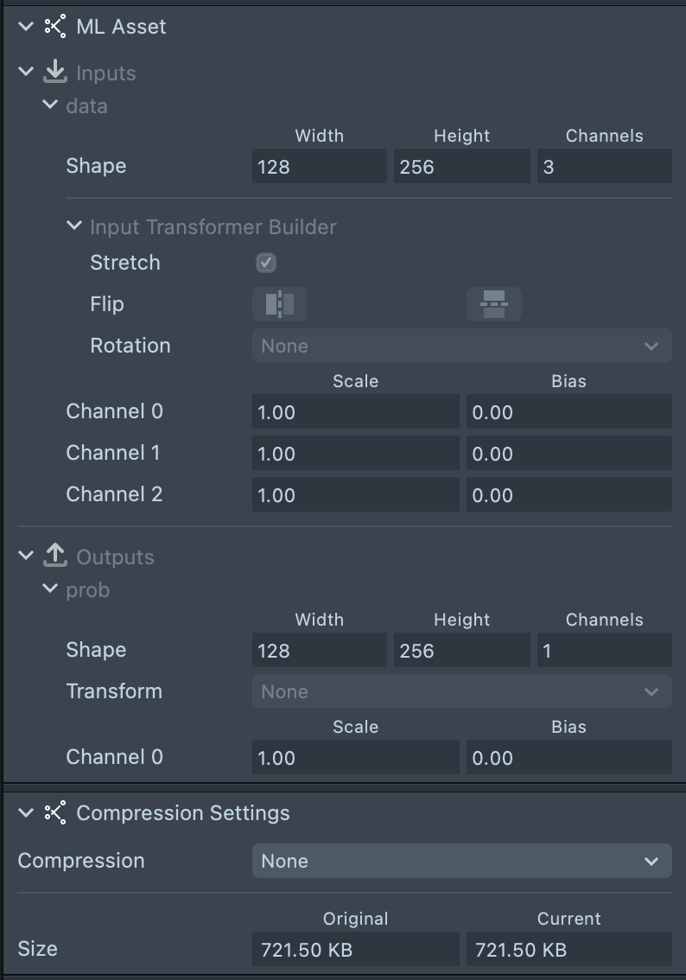Collapse the ML Asset section
The width and height of the screenshot is (686, 980).
[x=26, y=27]
